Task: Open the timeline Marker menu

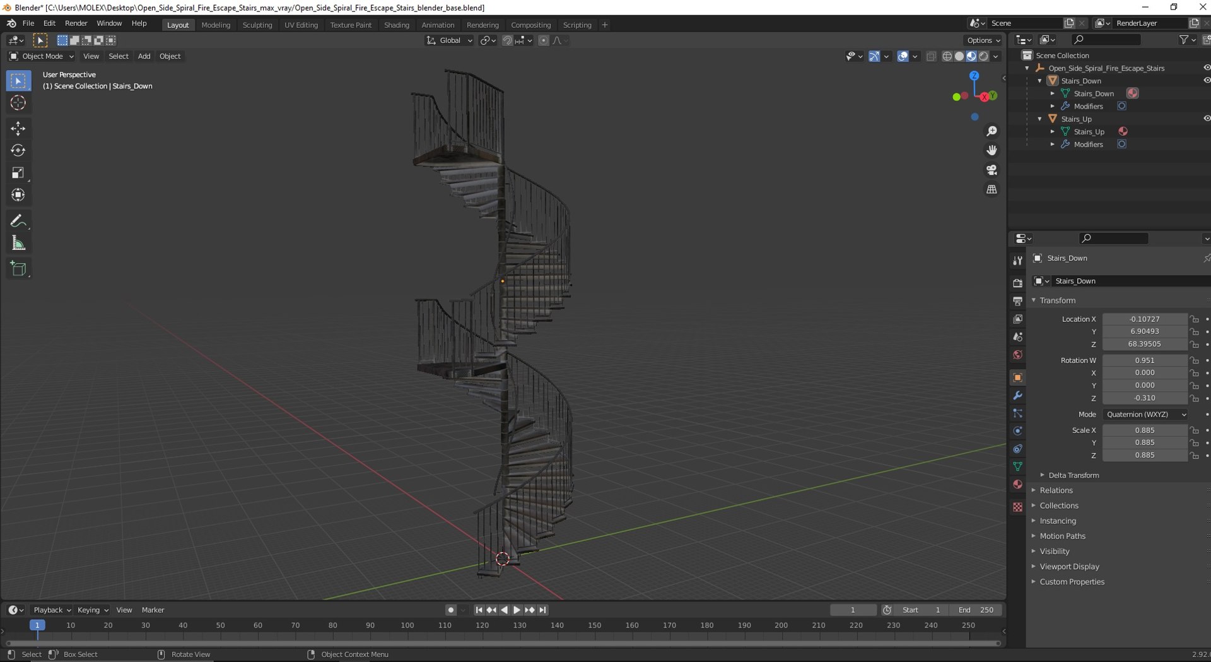Action: point(153,610)
